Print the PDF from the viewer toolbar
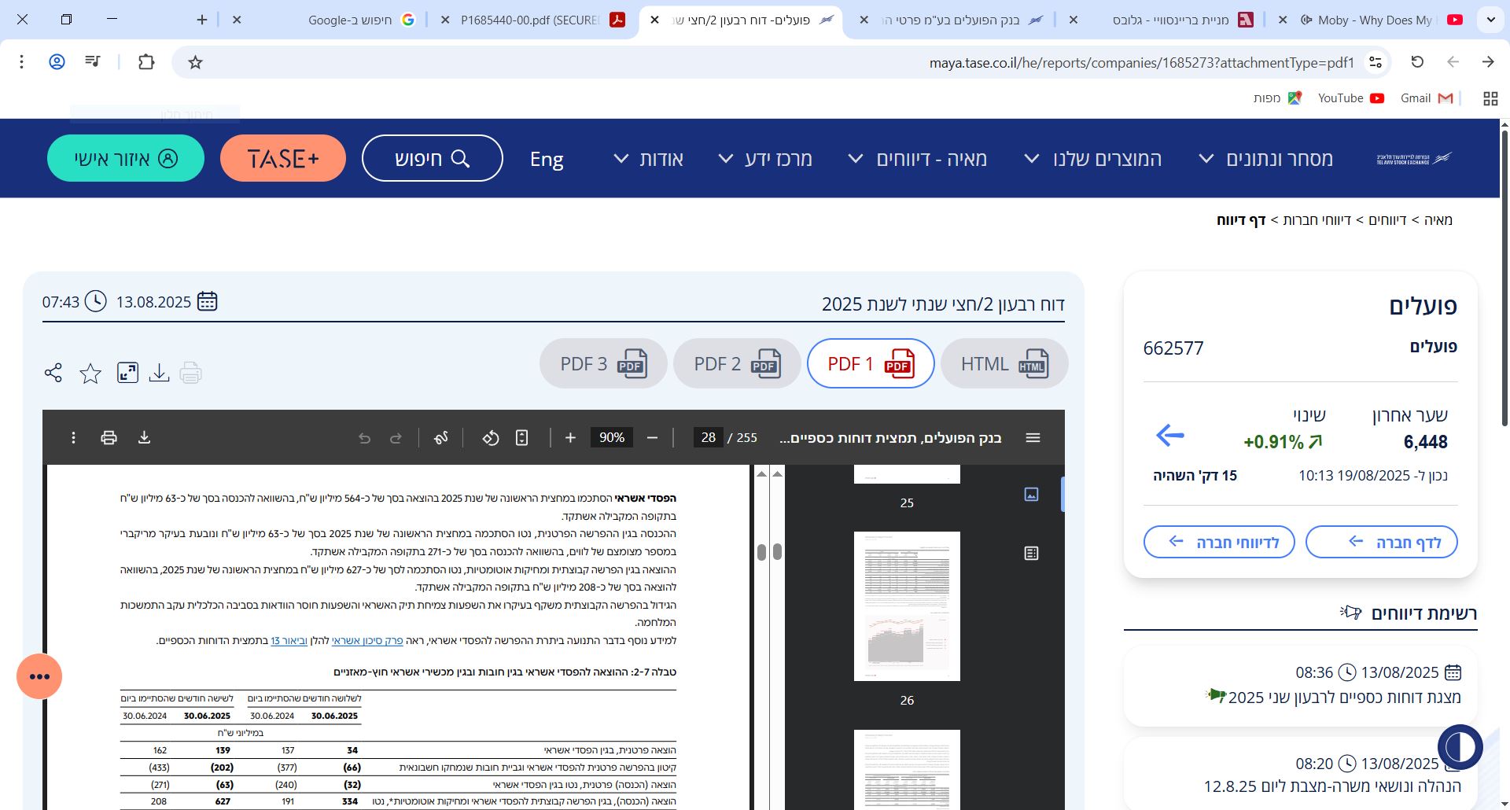 click(109, 437)
